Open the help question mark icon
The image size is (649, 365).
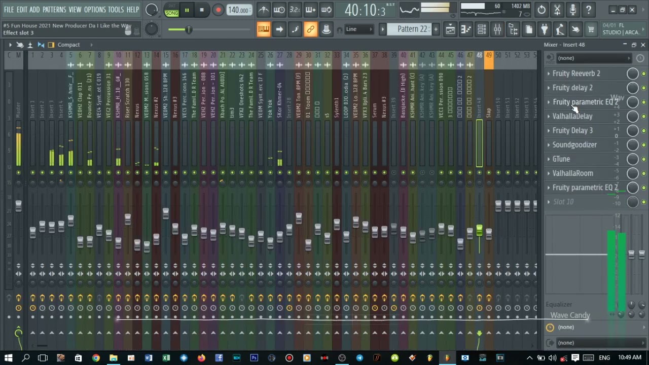tap(589, 10)
